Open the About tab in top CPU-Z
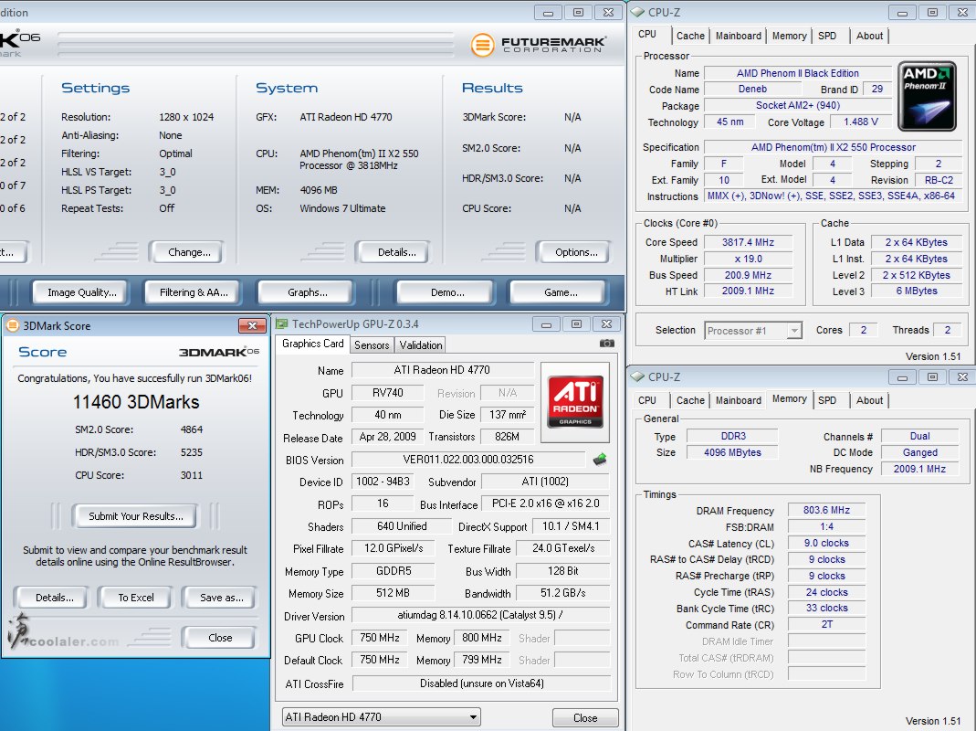 coord(869,36)
